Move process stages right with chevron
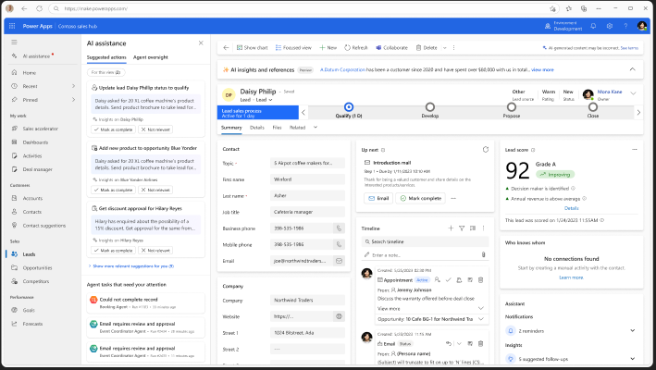This screenshot has height=370, width=656. (x=638, y=113)
